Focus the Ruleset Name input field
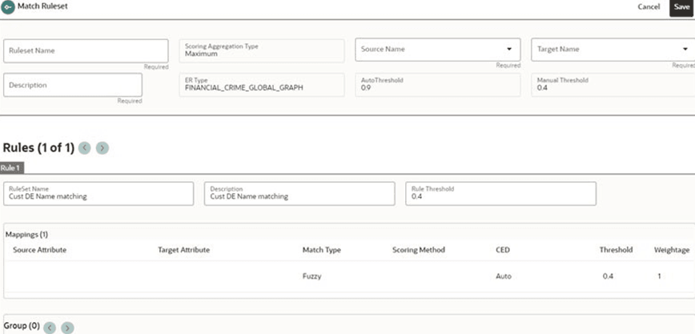 click(x=86, y=51)
